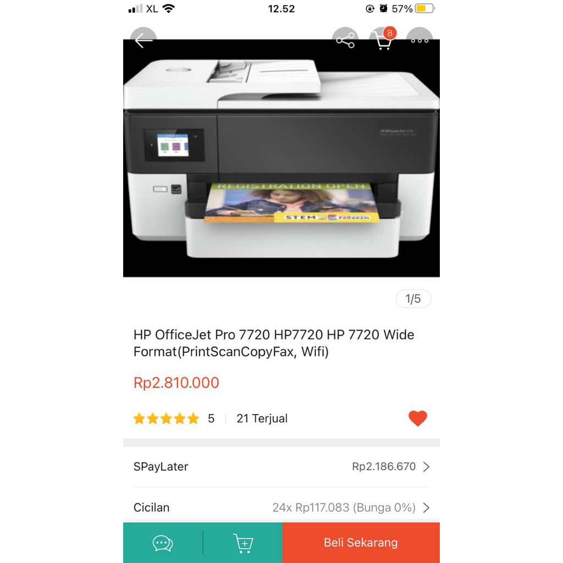The width and height of the screenshot is (563, 563).
Task: Tap the back arrow icon
Action: pos(143,40)
